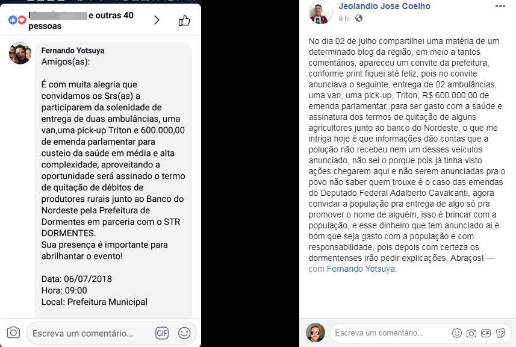Open camera to attach photo in left comment bar
The image size is (516, 347).
(x=13, y=333)
